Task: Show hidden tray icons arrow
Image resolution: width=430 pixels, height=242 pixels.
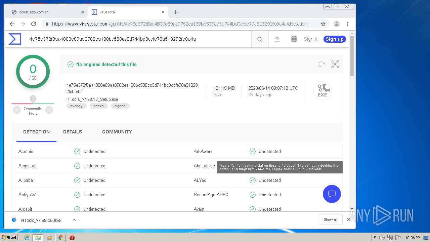Action: tap(375, 237)
